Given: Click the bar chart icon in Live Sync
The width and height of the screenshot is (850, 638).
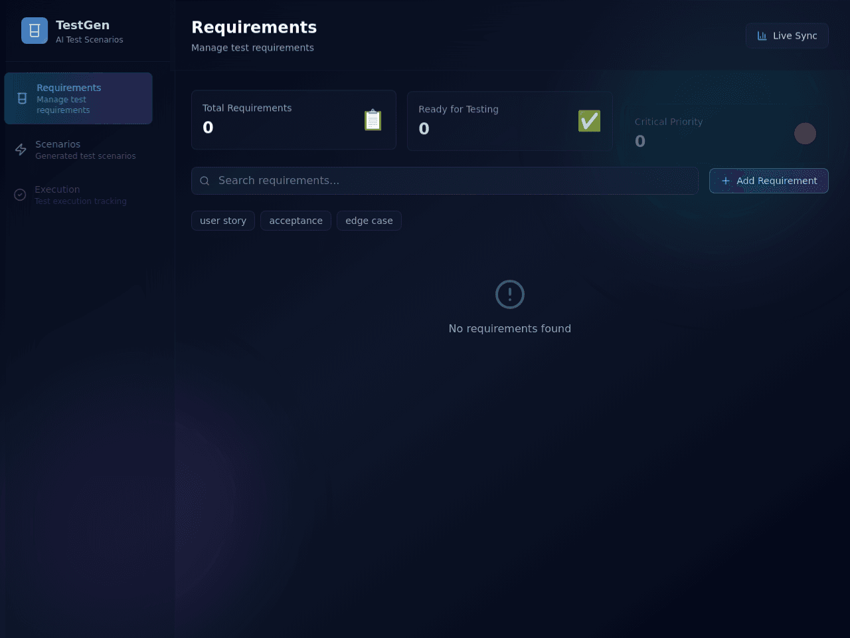Looking at the screenshot, I should (762, 36).
